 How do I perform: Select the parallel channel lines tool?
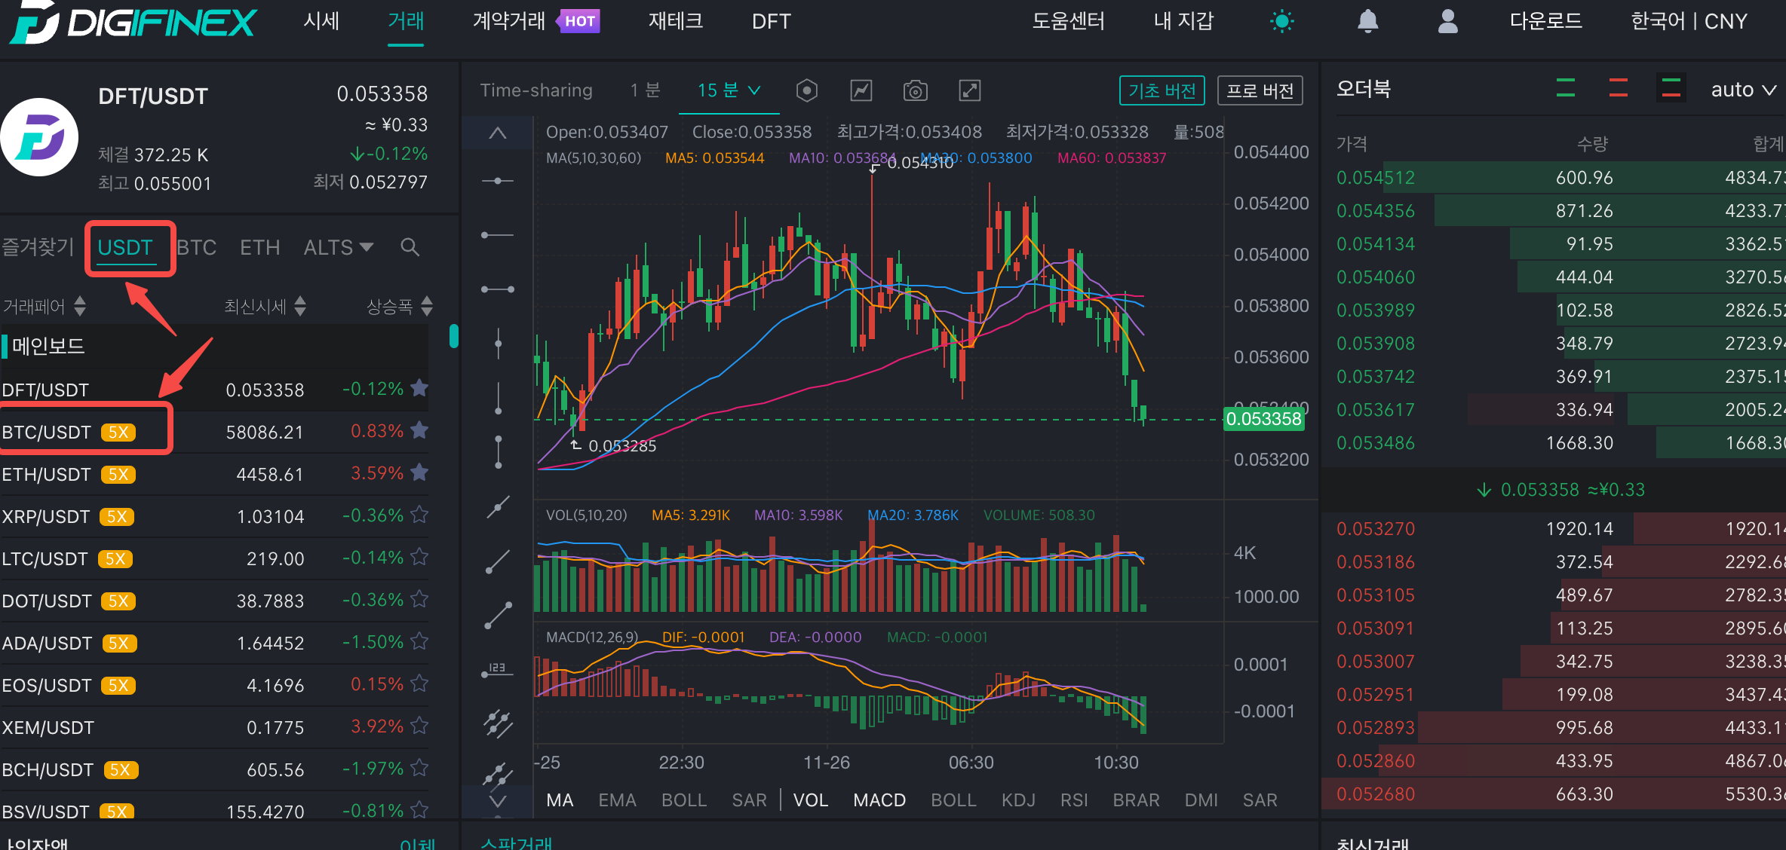[498, 724]
